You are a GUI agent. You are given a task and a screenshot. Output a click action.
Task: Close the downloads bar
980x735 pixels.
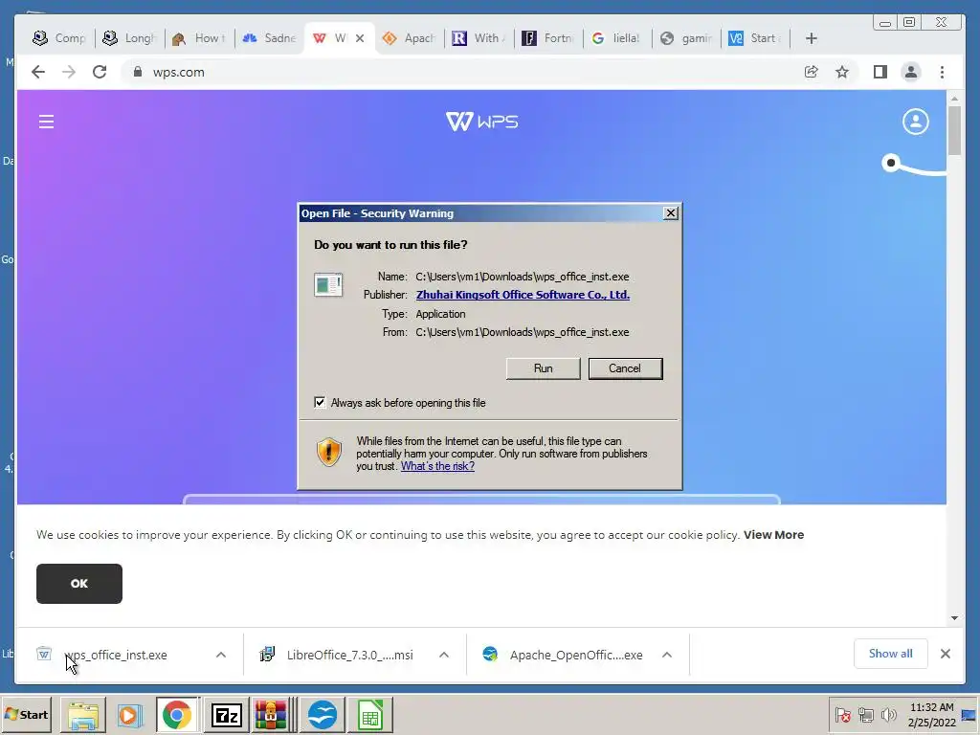coord(945,654)
